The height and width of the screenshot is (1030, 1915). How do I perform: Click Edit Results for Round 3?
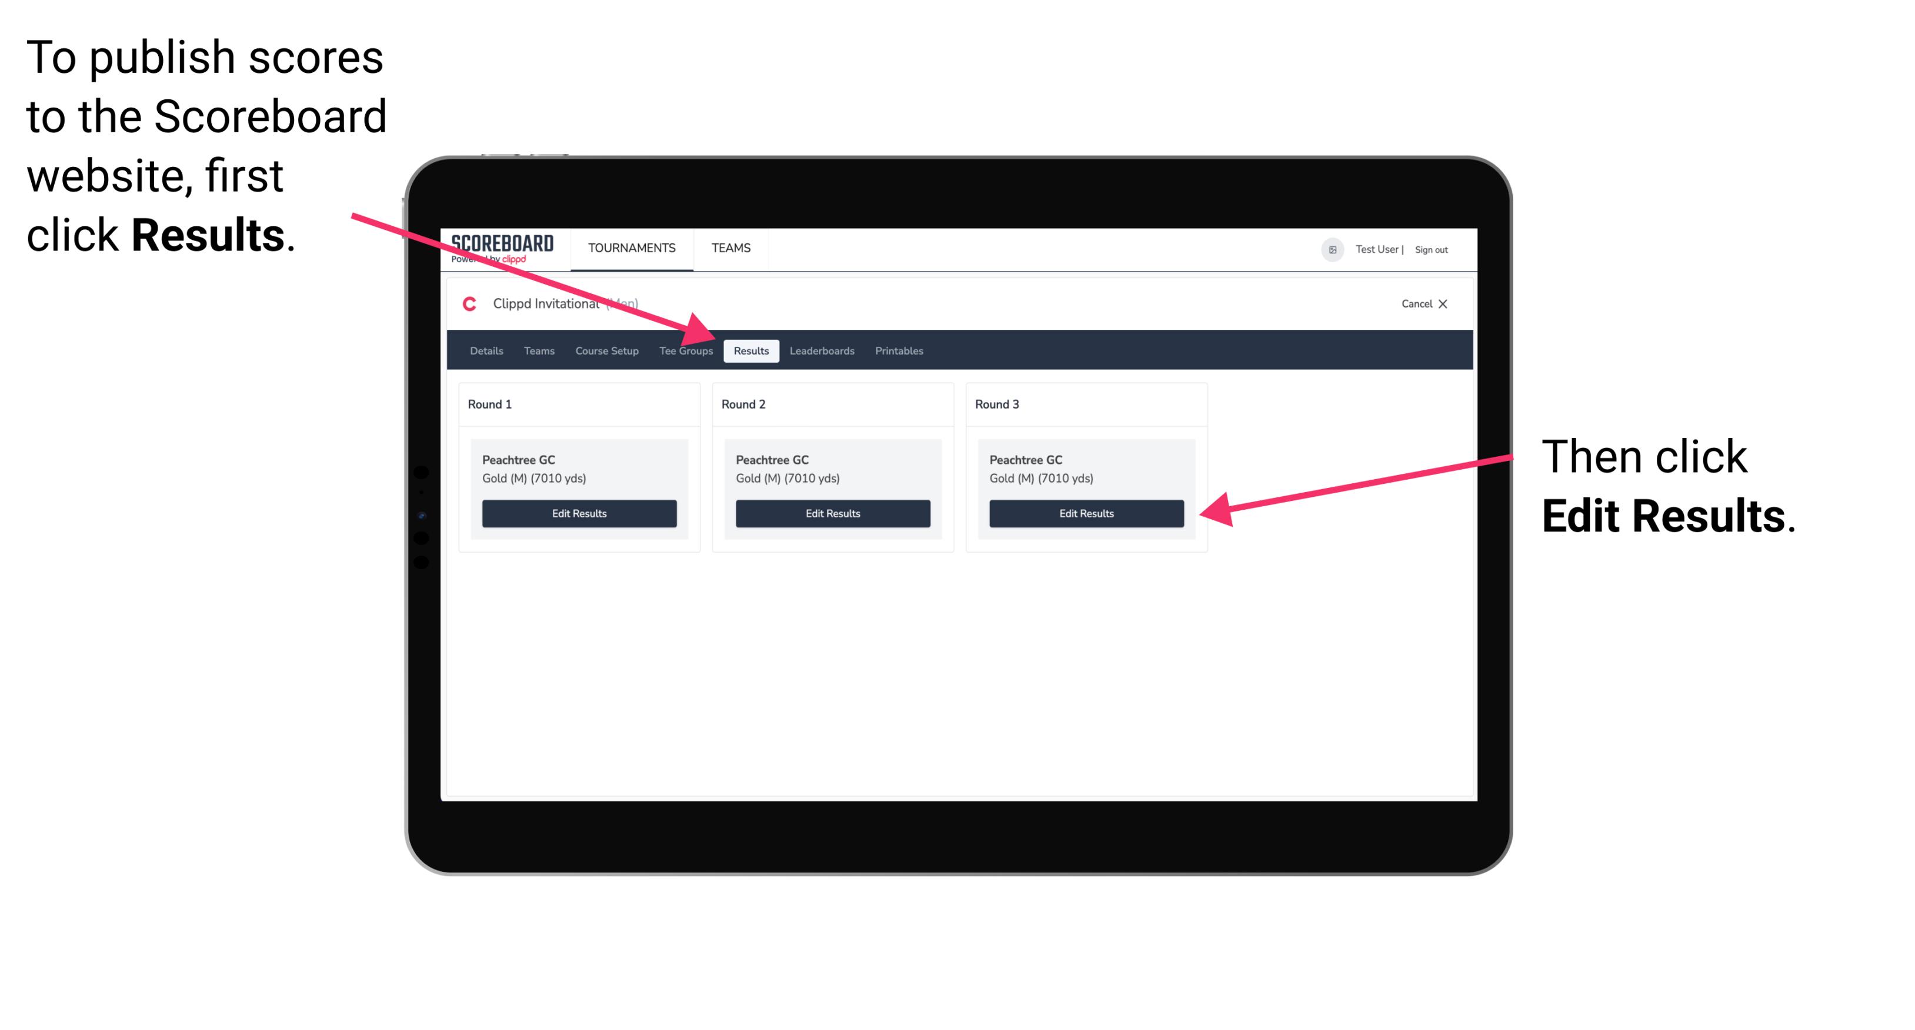[x=1085, y=513]
